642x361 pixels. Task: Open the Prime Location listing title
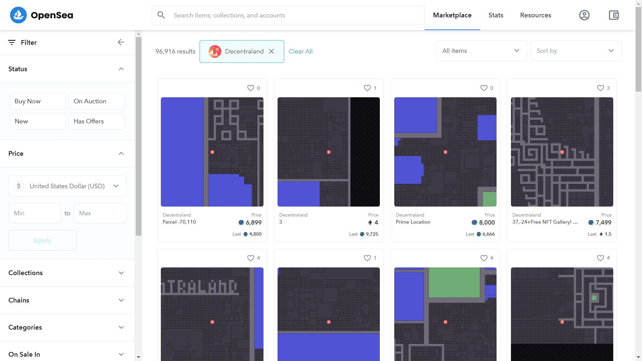413,222
